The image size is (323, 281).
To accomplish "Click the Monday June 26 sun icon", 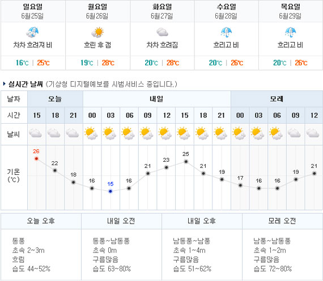I will pos(97,32).
